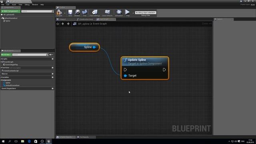The image size is (256, 144).
Task: Collapse the DefaultSceneRoot tree arrow
Action: click(x=1, y=18)
